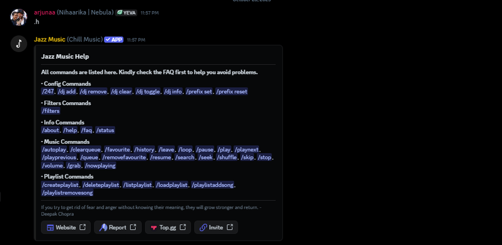
Task: Click the Invite button
Action: (216, 227)
